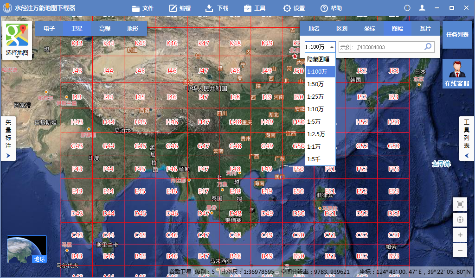Click the zoom out minus button
Screen dimensions: 475x278
tap(460, 251)
